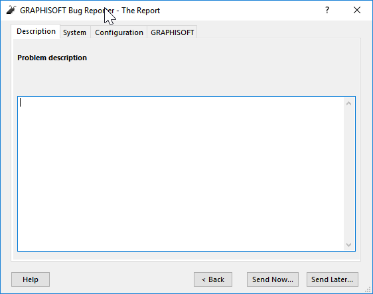Click the bug icon in the title bar
The image size is (373, 294).
(x=11, y=10)
